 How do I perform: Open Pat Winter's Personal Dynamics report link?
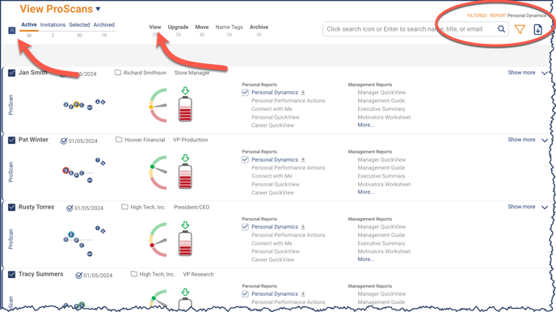275,159
